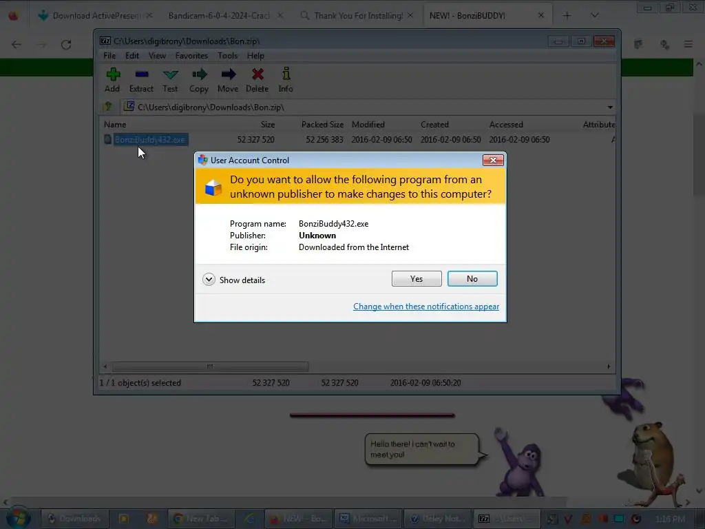Sort by the Created column header

[x=434, y=125]
